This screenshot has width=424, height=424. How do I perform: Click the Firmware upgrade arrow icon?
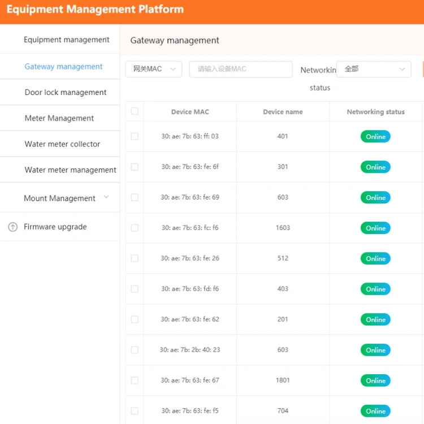click(x=12, y=227)
